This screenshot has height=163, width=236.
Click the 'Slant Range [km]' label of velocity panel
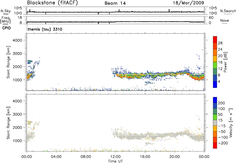click(x=8, y=123)
